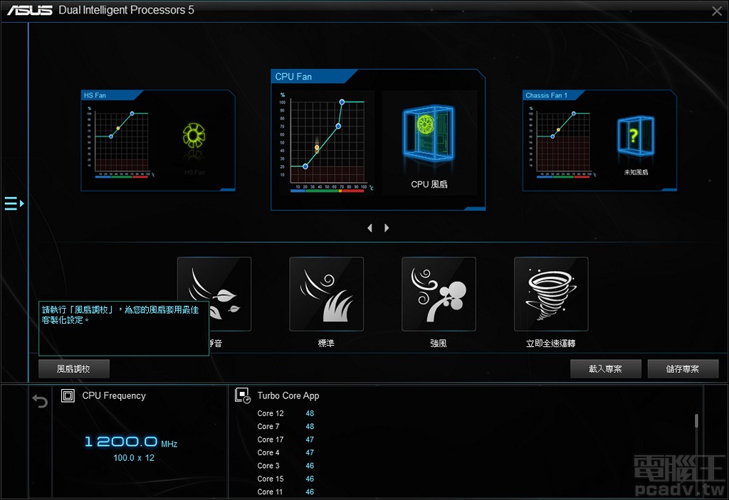729x500 pixels.
Task: Select the Chassis Fan 1 card
Action: (599, 140)
